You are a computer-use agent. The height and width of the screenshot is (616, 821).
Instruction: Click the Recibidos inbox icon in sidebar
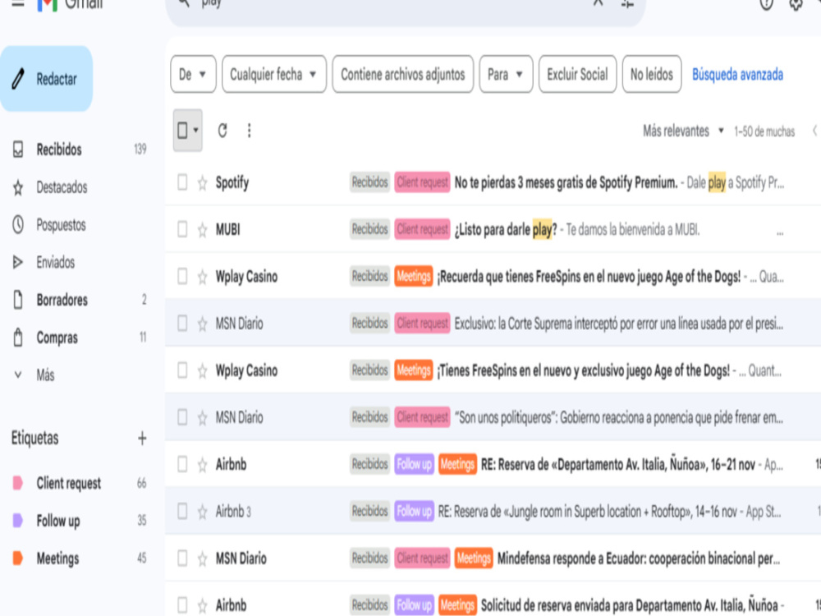18,149
